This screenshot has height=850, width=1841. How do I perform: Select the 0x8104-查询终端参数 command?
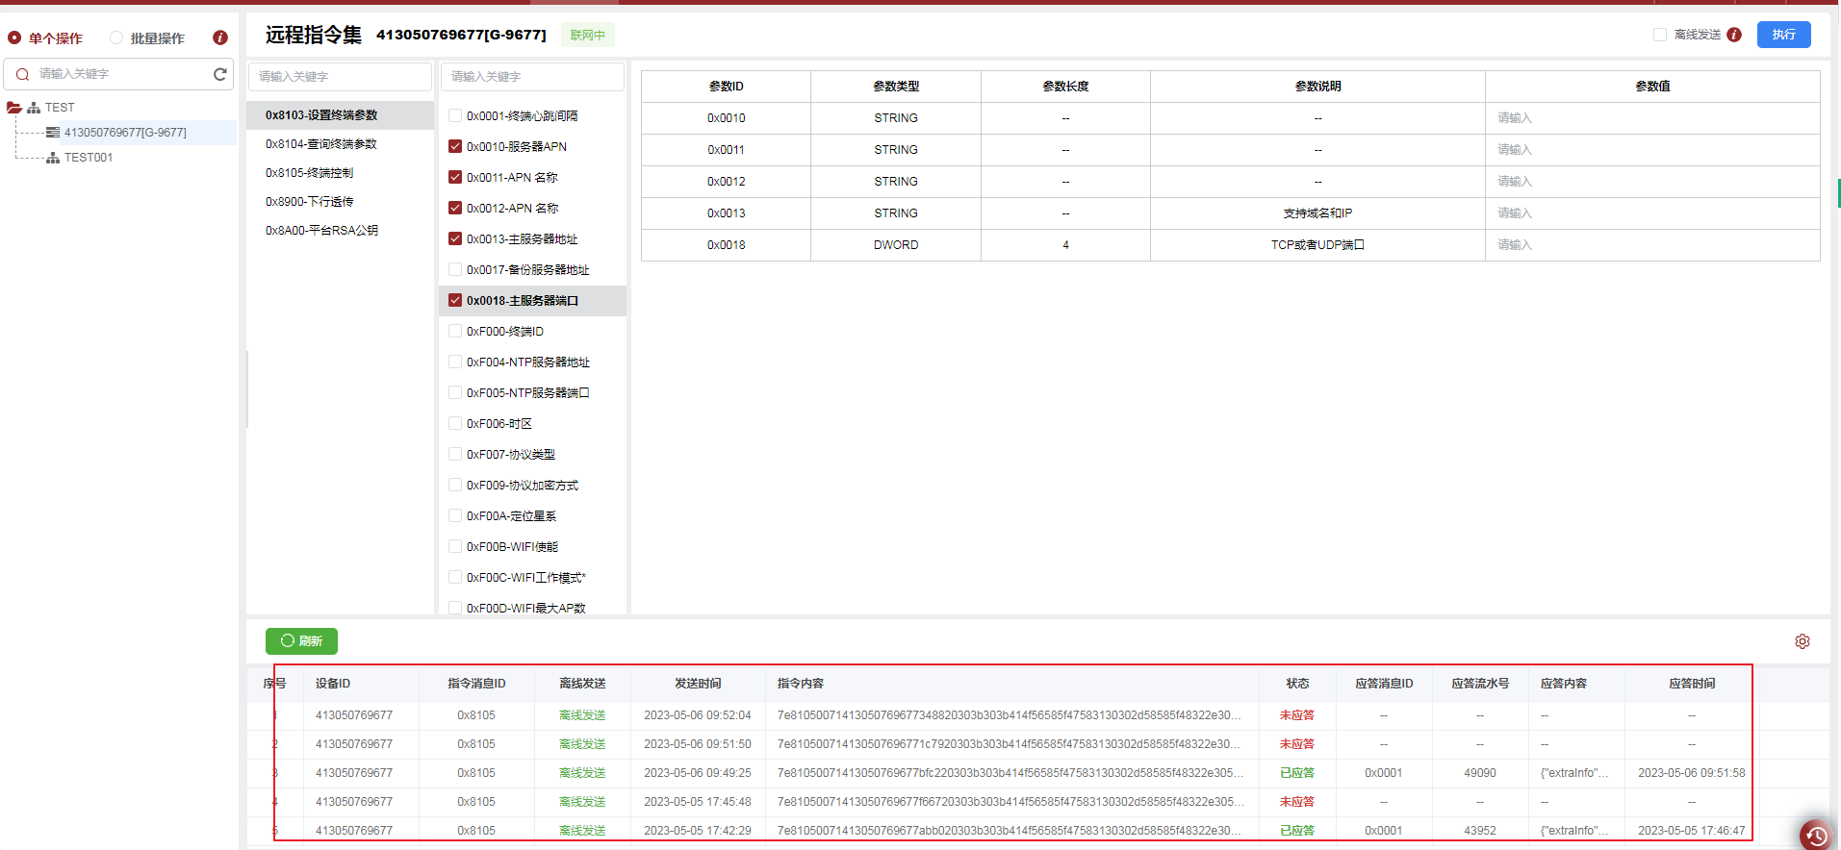tap(321, 144)
